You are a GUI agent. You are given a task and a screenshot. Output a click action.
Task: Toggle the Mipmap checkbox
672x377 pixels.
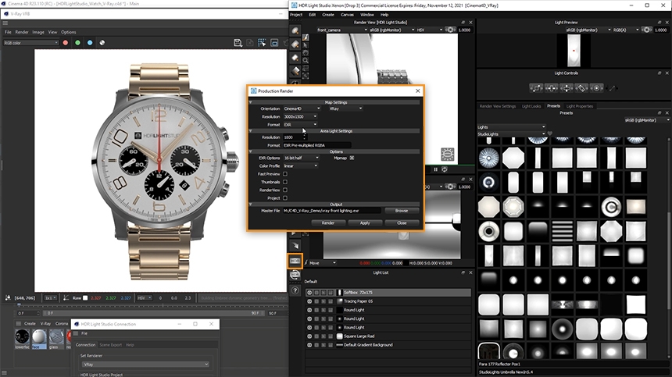click(352, 158)
